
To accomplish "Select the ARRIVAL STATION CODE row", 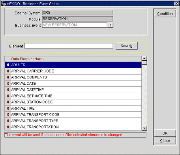I will 76,102.
